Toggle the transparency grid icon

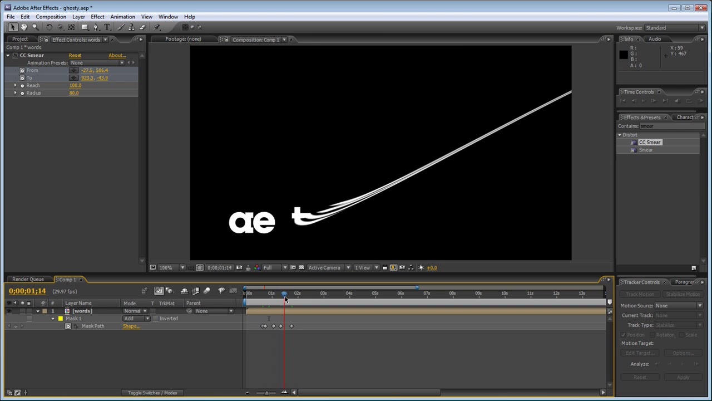click(301, 268)
